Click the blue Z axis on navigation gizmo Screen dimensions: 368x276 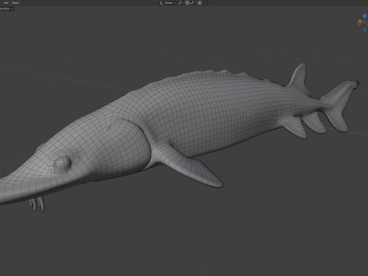(365, 16)
